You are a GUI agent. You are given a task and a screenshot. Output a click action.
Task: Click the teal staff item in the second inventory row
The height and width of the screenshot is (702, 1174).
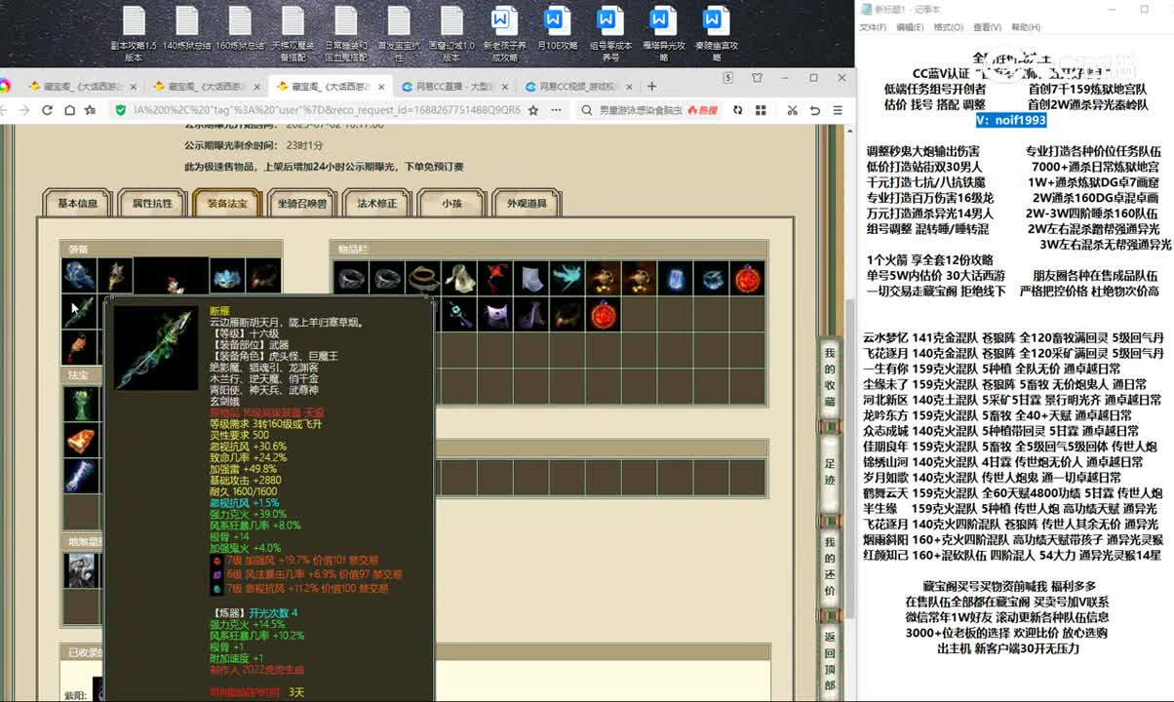click(459, 314)
